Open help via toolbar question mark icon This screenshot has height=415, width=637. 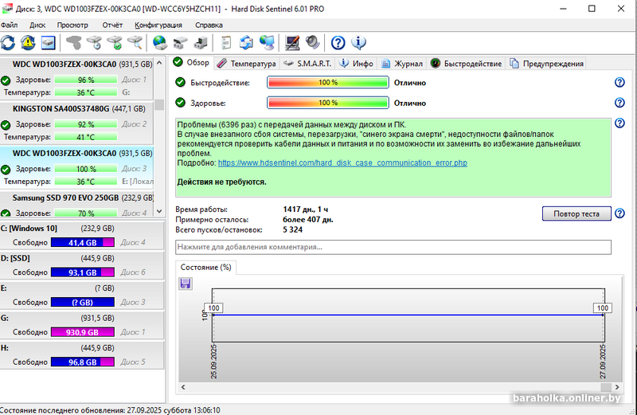tap(338, 42)
